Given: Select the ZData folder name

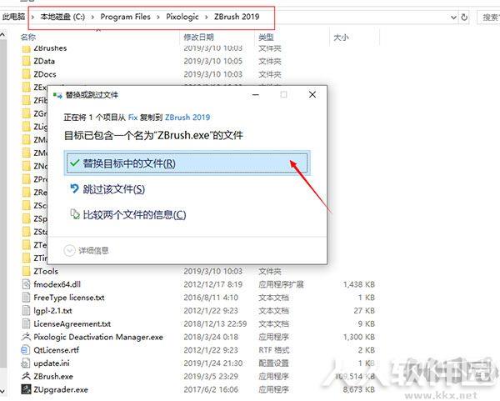Looking at the screenshot, I should [x=44, y=61].
